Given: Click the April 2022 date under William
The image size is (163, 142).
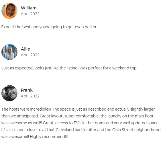Looking at the screenshot, I should pos(30,14).
